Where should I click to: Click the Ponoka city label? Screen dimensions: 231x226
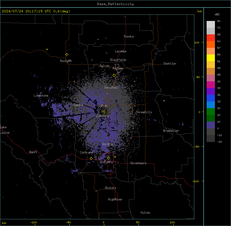click(x=129, y=37)
